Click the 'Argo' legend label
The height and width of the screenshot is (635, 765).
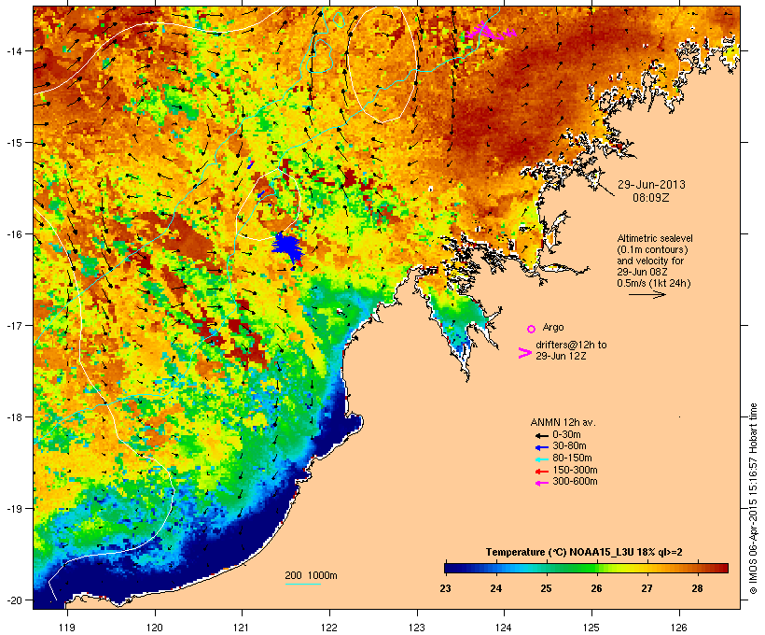[553, 327]
